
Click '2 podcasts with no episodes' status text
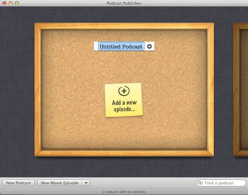click(x=124, y=192)
